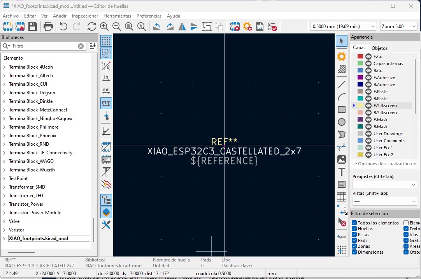
Task: Select the Transistor_Power_Module library
Action: pyautogui.click(x=35, y=213)
